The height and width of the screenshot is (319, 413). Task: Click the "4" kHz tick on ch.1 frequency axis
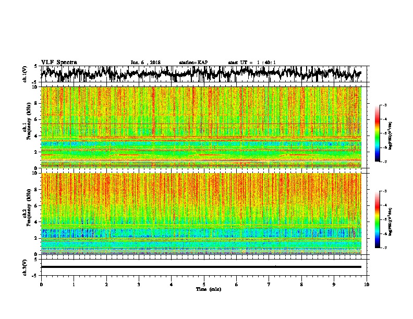click(x=37, y=136)
